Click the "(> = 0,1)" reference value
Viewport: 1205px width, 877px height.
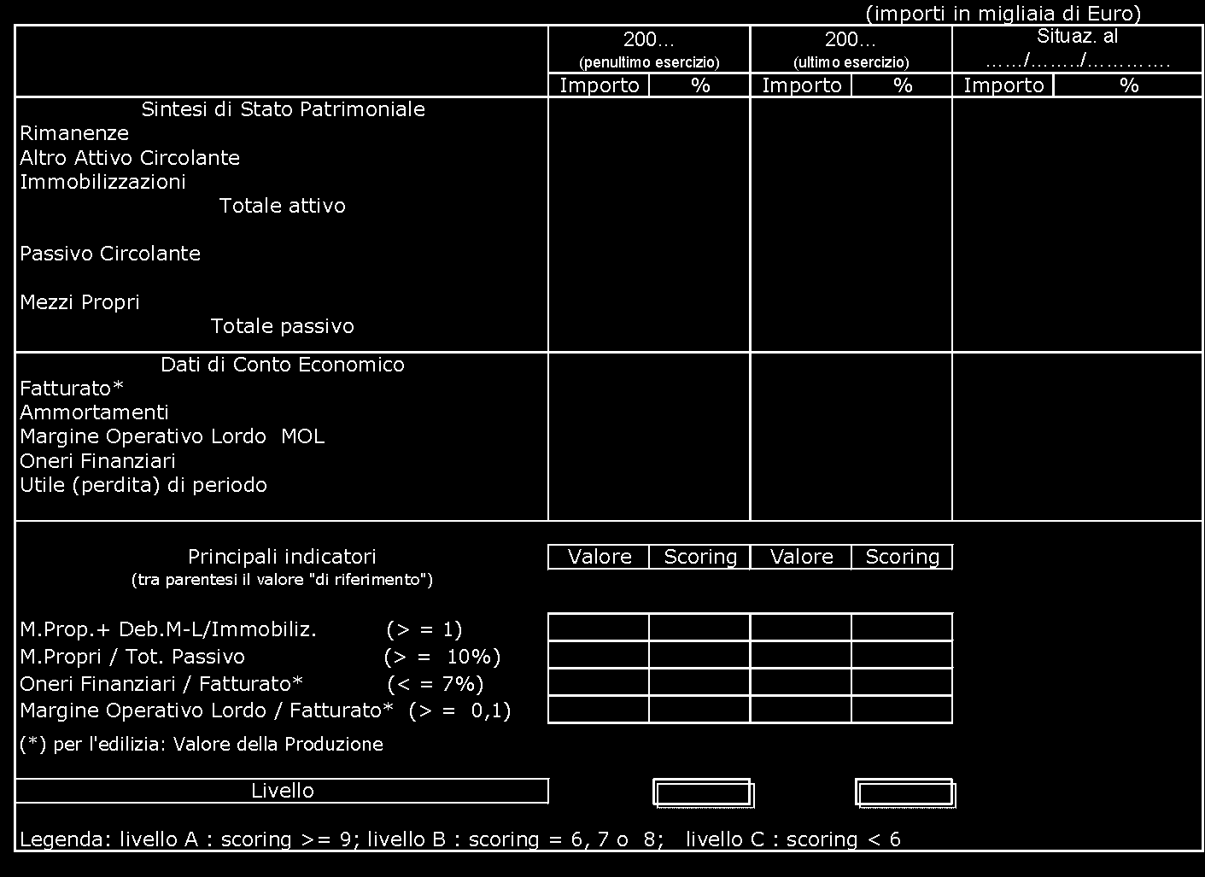(x=460, y=710)
